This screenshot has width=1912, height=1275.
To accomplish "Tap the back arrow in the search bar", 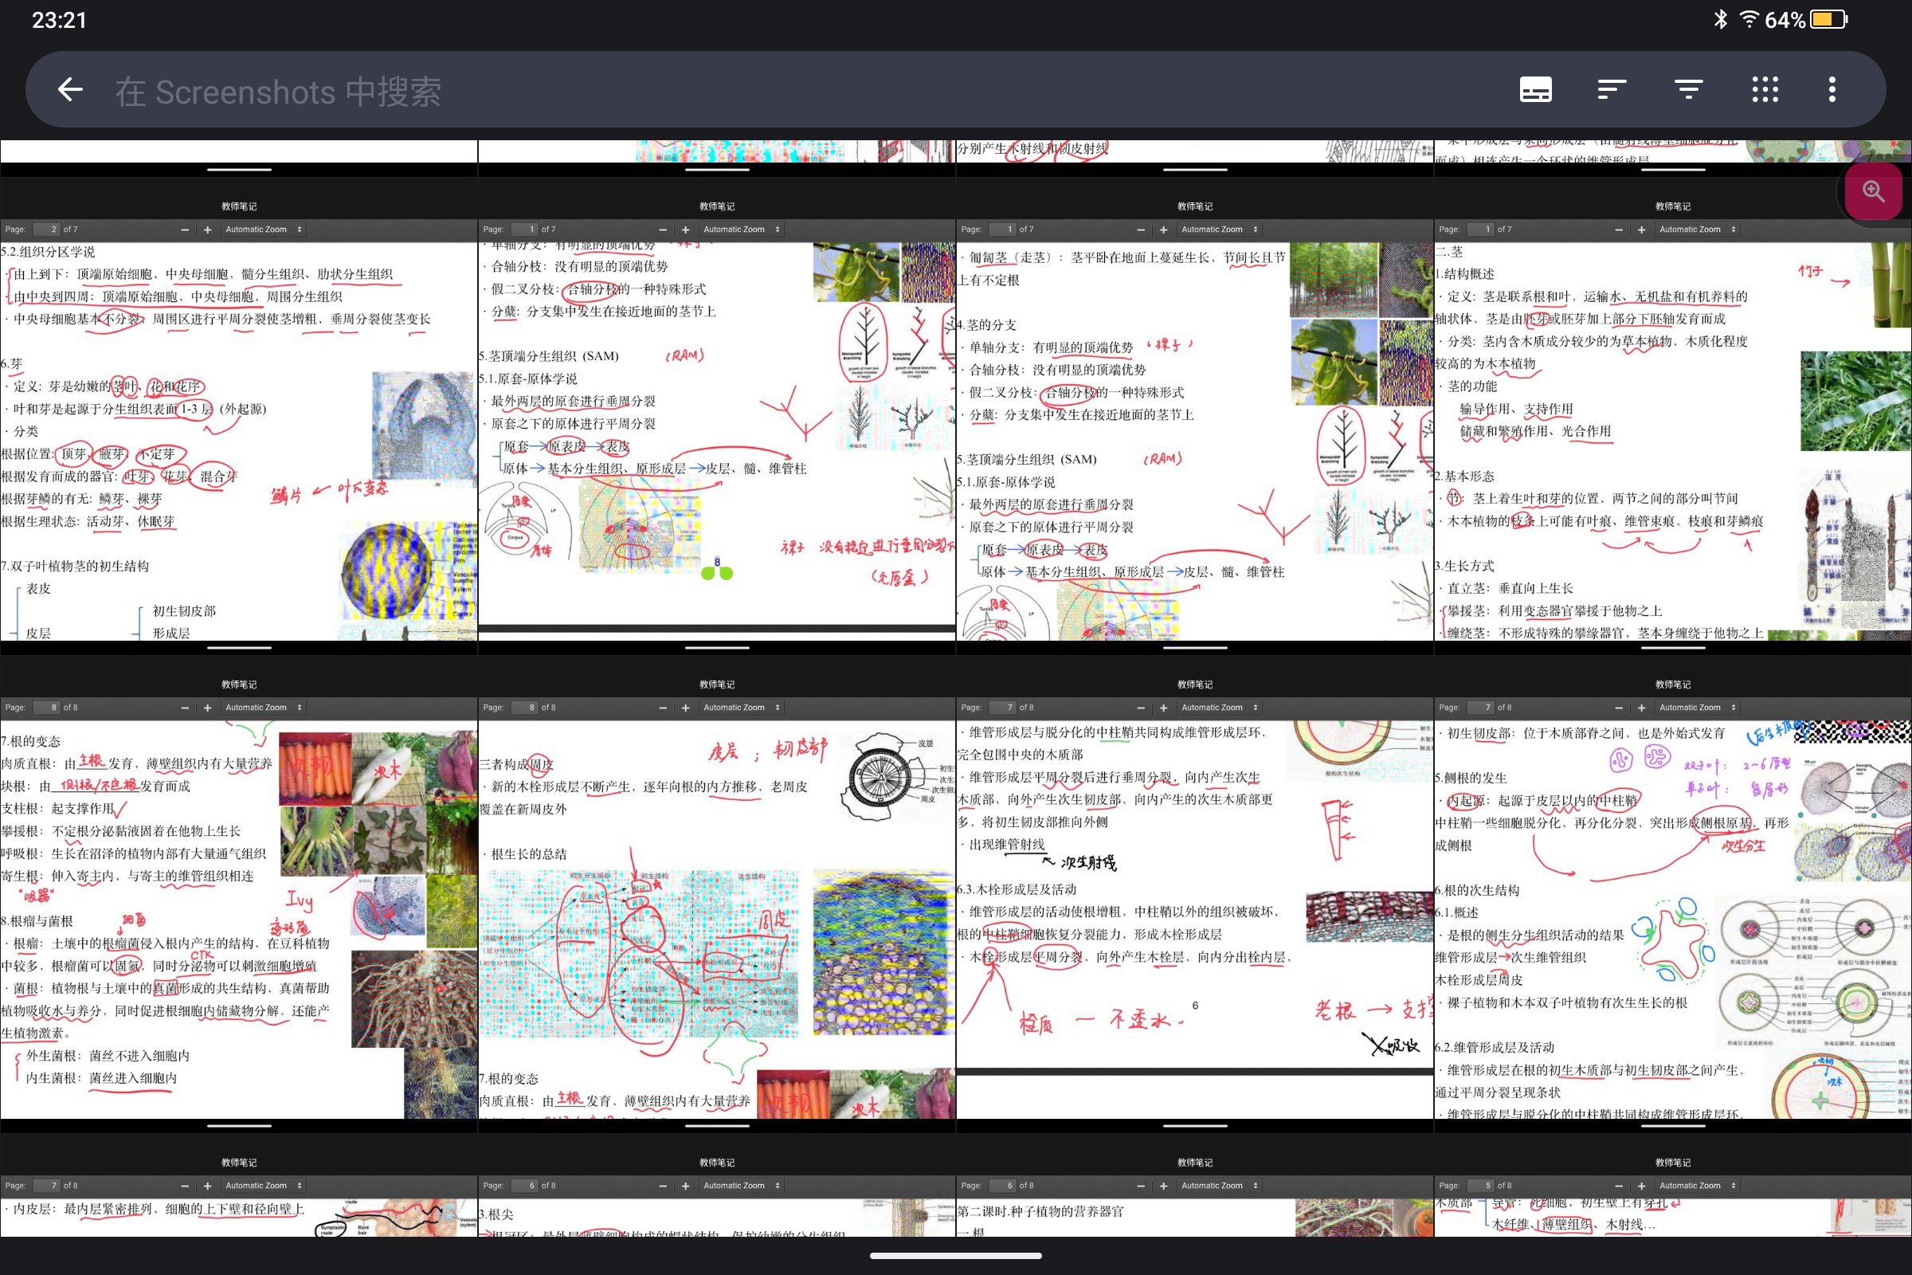I will click(x=71, y=89).
